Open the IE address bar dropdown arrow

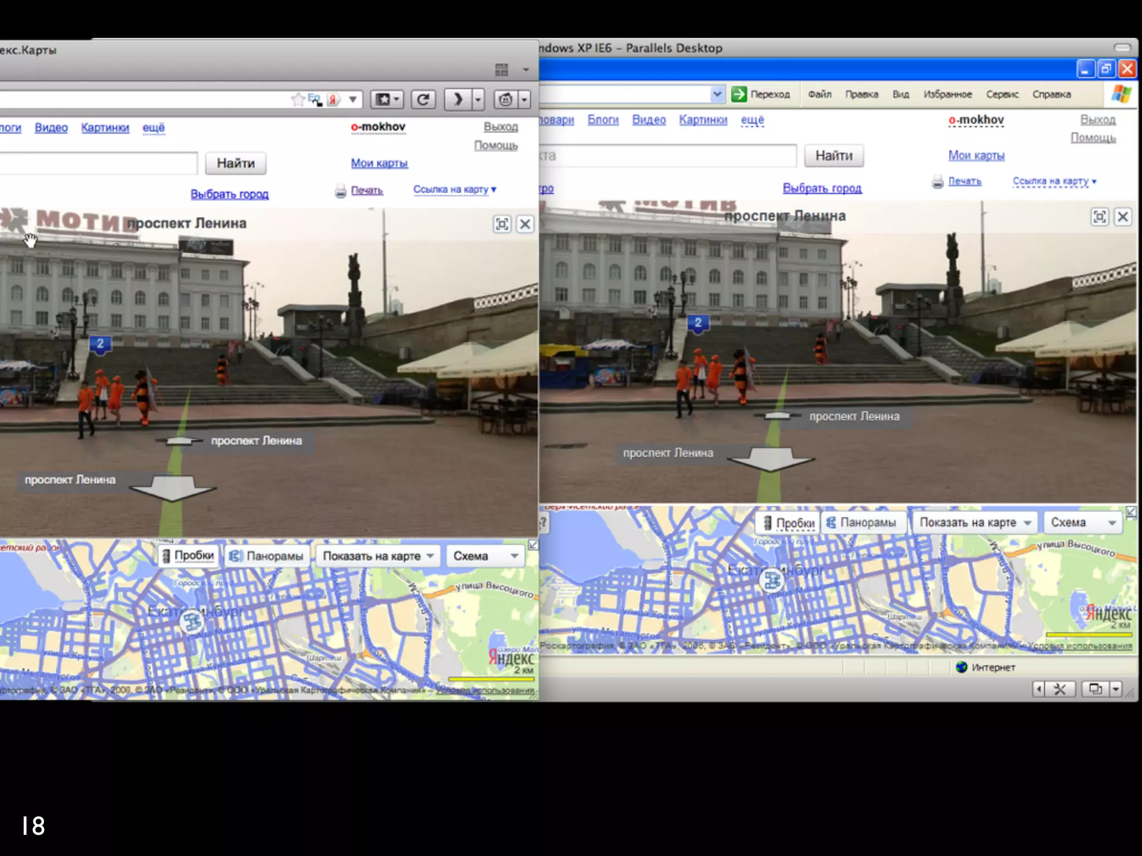point(717,94)
